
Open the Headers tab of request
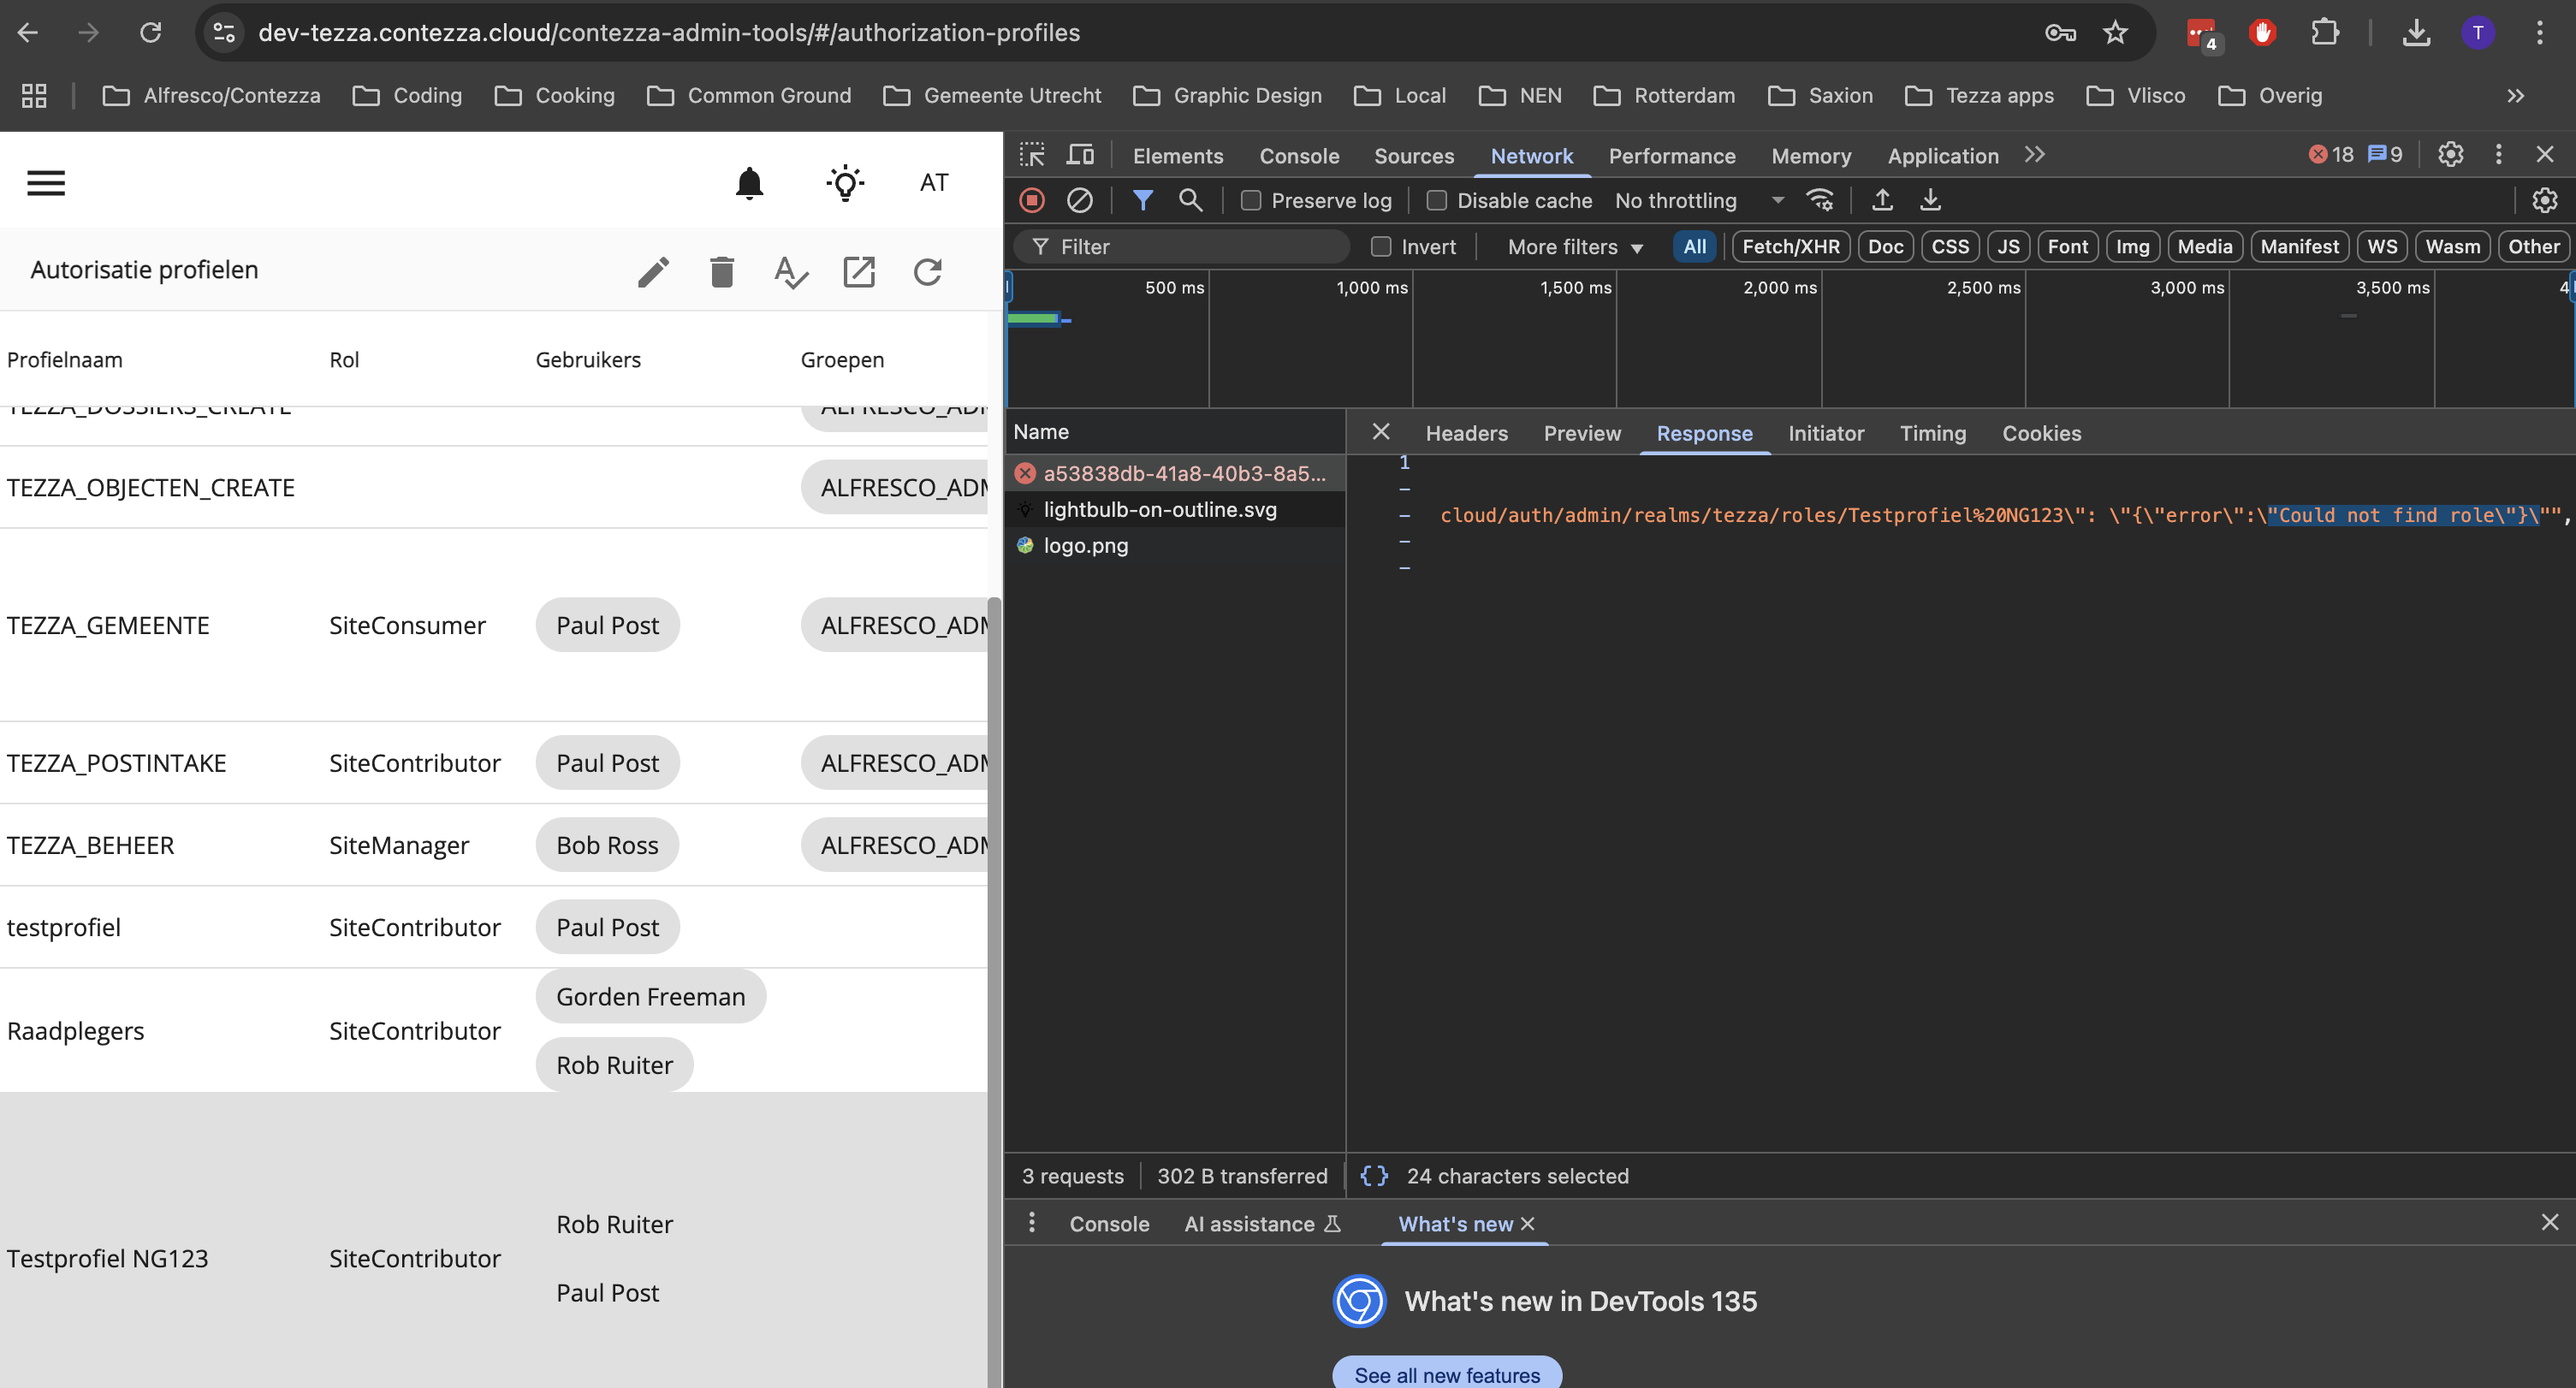click(1466, 433)
